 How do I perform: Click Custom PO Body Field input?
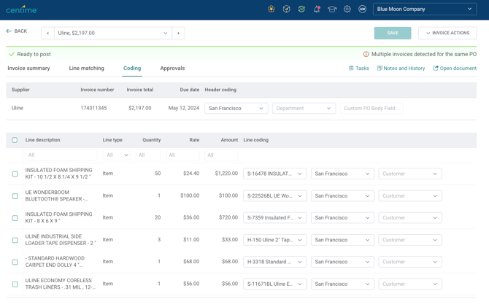(x=371, y=108)
